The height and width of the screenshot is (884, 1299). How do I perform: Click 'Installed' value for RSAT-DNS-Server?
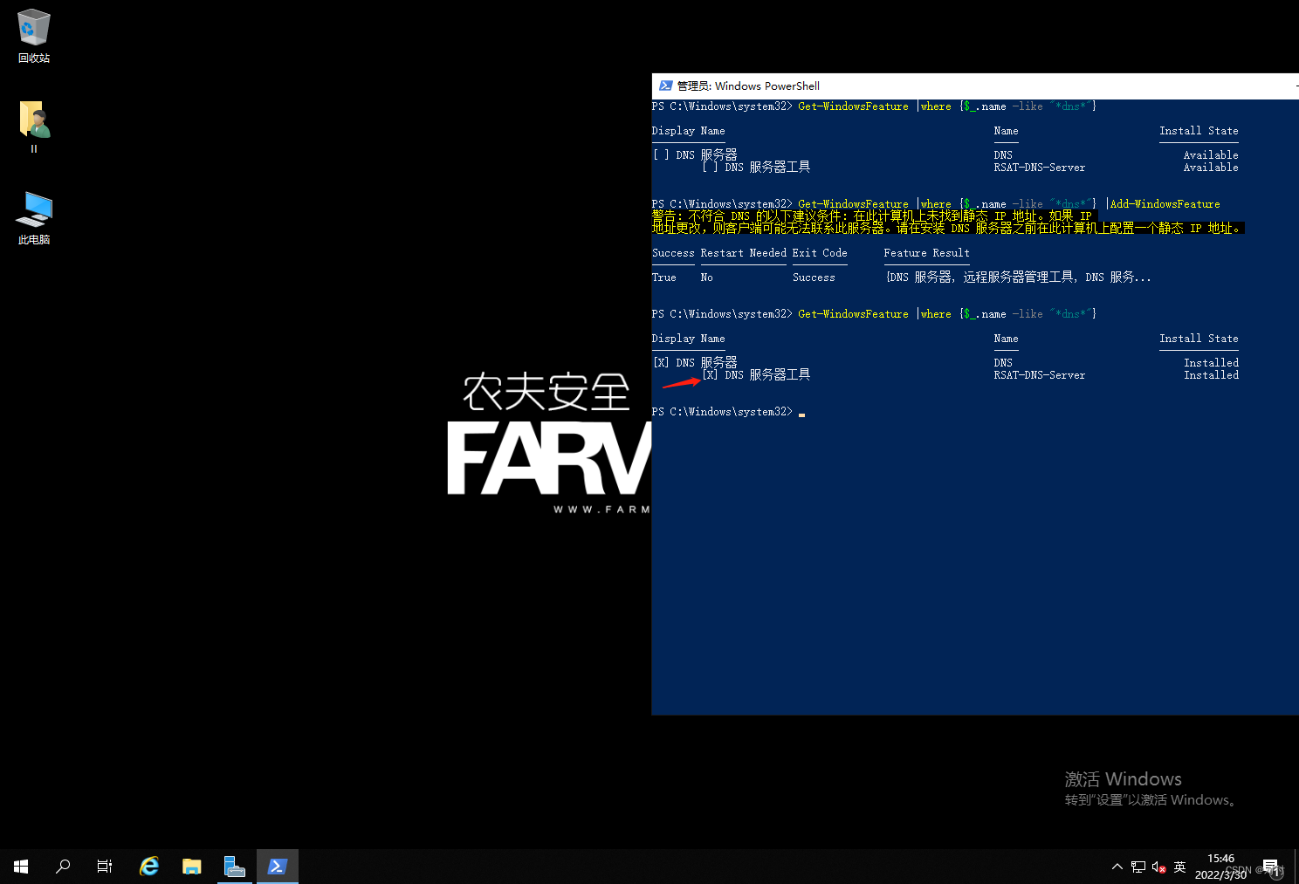(x=1211, y=375)
